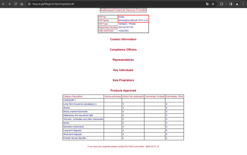The width and height of the screenshot is (247, 155).
Task: Click the date authorised 10/02/2022
Action: point(124,31)
